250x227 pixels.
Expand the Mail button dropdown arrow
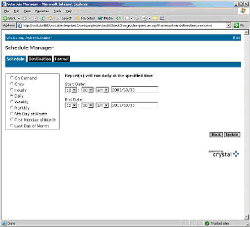click(131, 18)
